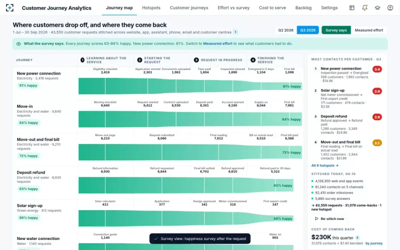The image size is (400, 250).
Task: Click the Move-in funnel band
Action: click(190, 119)
